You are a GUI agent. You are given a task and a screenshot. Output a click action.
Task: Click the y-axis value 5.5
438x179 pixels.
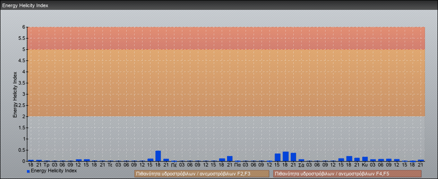pos(22,38)
